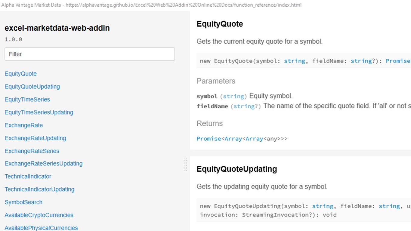Open the EquityQuote sidebar link
Screen dimensions: 411x231
click(x=21, y=74)
